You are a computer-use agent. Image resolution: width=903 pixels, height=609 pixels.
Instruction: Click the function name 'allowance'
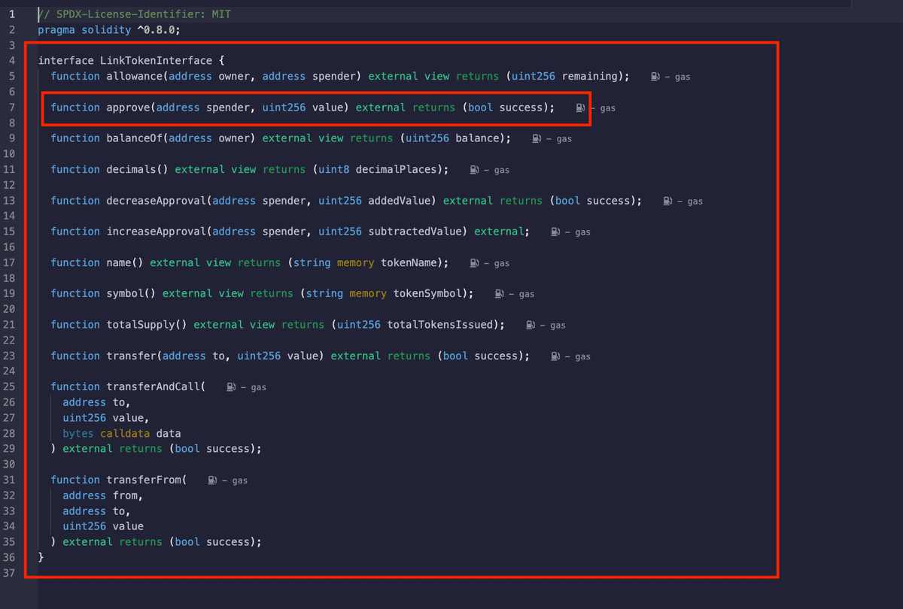(135, 76)
